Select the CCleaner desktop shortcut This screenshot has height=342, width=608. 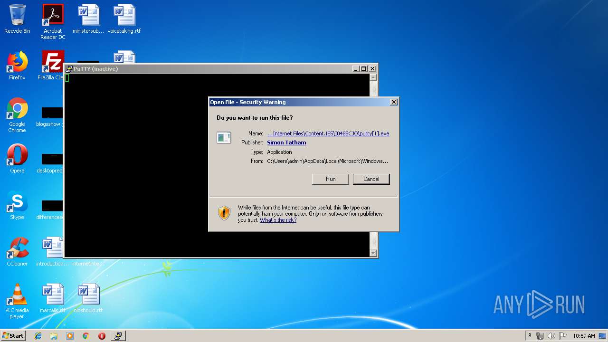click(17, 252)
